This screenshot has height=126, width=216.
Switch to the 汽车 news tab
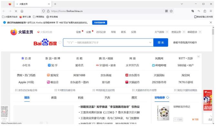coord(107,98)
